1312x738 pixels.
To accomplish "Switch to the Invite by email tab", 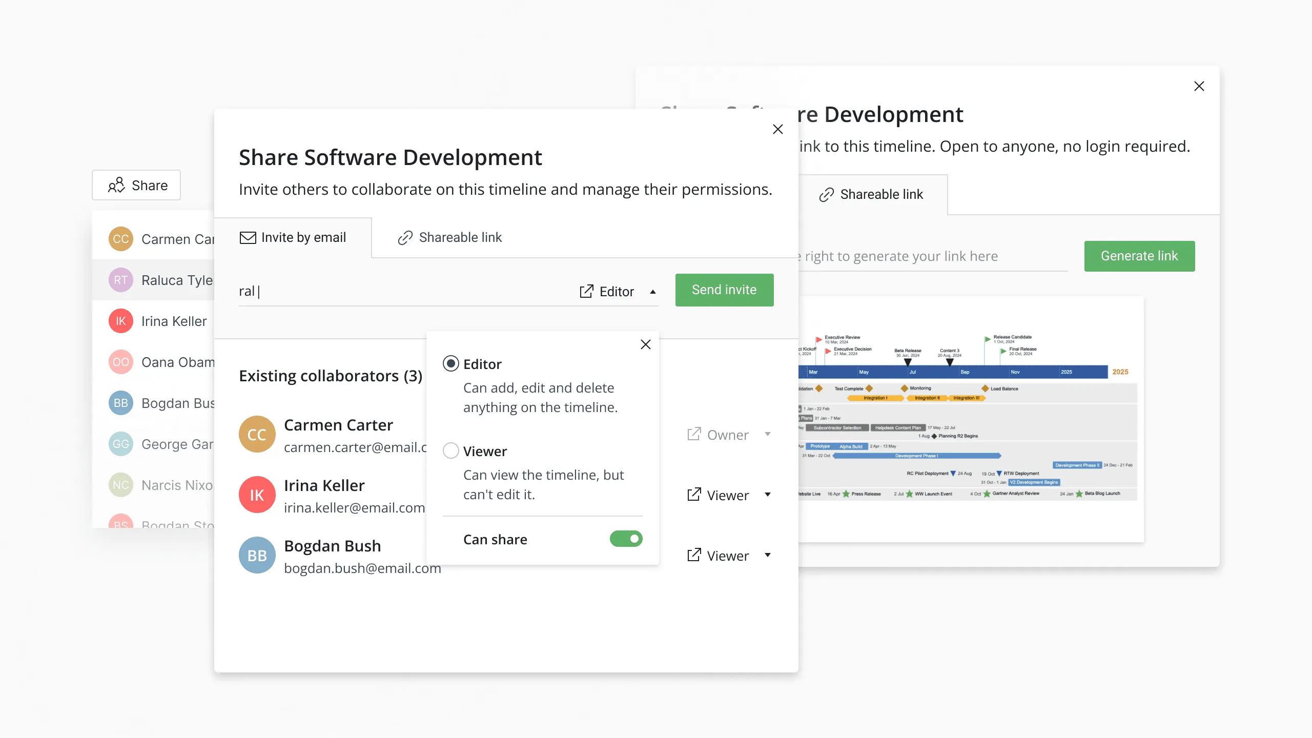I will pyautogui.click(x=293, y=237).
